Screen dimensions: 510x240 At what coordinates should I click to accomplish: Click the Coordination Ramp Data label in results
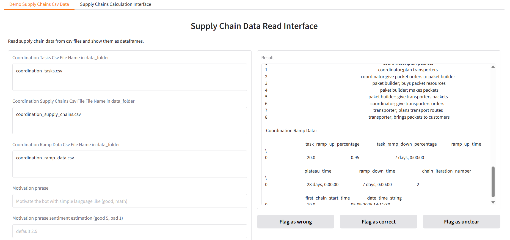click(291, 131)
